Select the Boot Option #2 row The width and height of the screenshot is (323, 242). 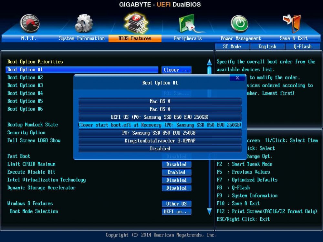tap(25, 77)
